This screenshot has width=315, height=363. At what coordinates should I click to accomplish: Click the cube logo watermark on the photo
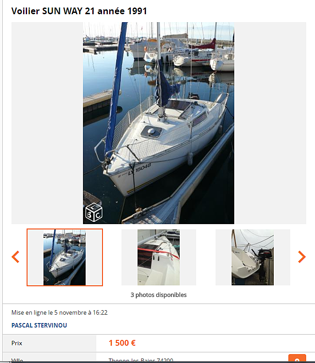pos(94,212)
